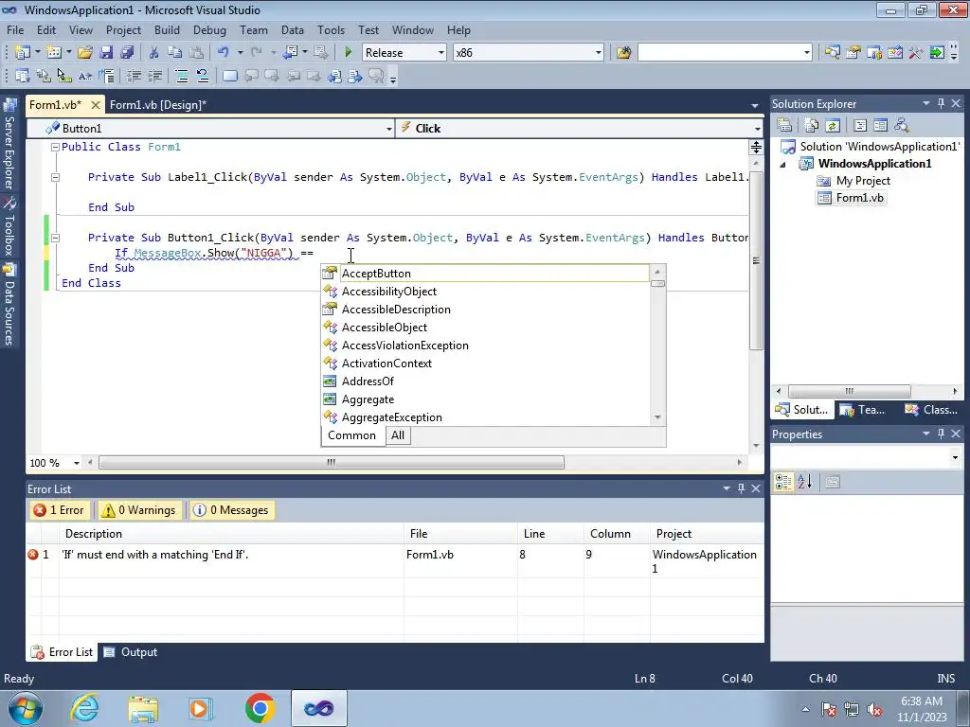This screenshot has width=970, height=727.
Task: Toggle the 0 Messages filter button
Action: 233,510
